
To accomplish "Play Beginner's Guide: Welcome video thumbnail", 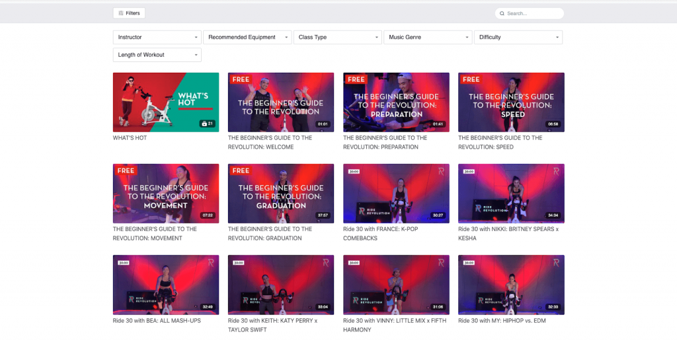I will click(x=280, y=102).
